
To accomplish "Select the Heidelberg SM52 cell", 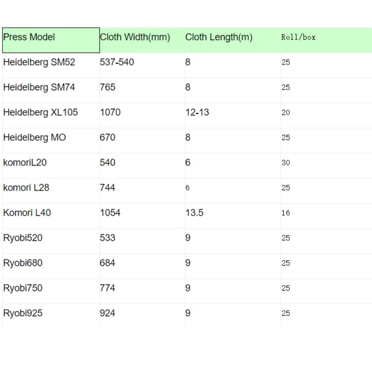I will pyautogui.click(x=51, y=65).
